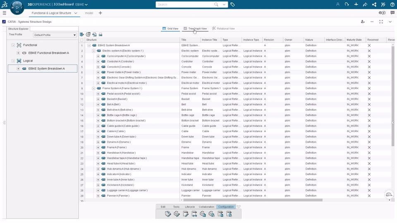Open the chat bubble icon at top right
The width and height of the screenshot is (397, 223).
(x=392, y=13)
